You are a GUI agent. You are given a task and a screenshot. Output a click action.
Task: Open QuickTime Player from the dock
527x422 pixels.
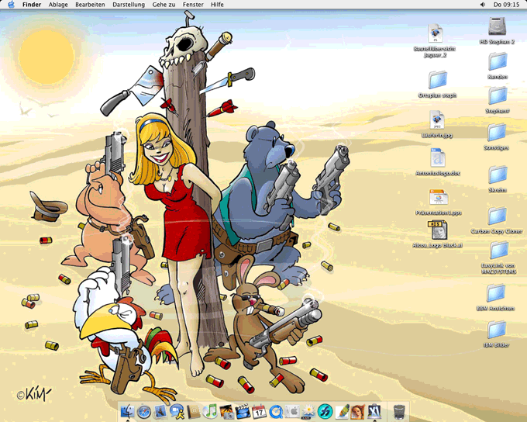(276, 411)
